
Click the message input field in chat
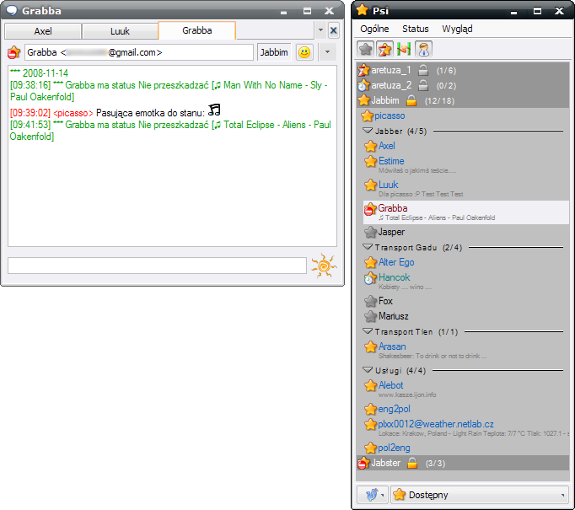coord(157,266)
